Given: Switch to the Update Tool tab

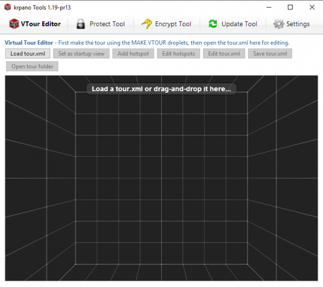Looking at the screenshot, I should coord(233,24).
